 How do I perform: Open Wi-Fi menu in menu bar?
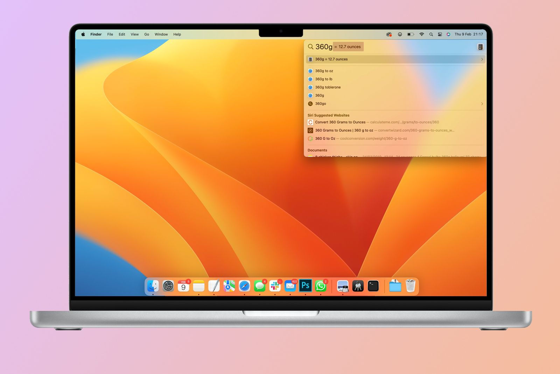click(x=421, y=34)
